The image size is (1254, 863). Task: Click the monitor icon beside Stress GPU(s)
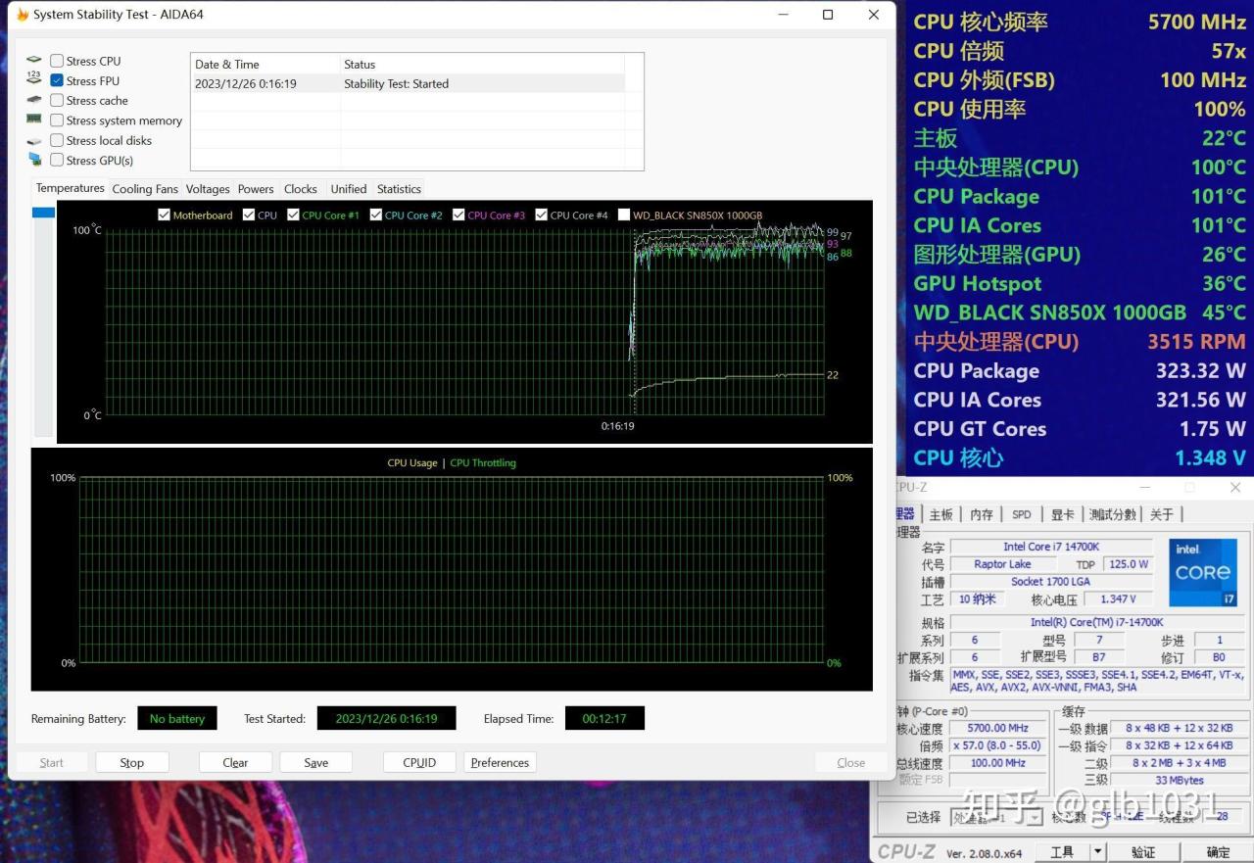click(x=34, y=160)
